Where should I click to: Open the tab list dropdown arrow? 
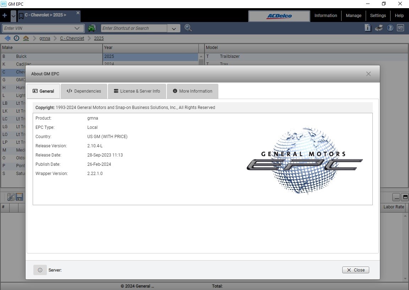pos(13,16)
